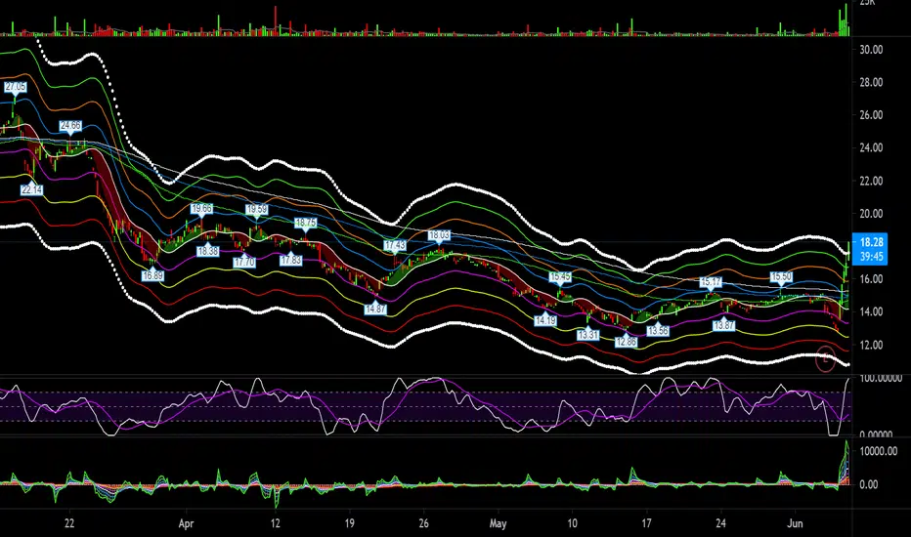Select the 15.45 pivot high label
The image size is (911, 537).
coord(560,277)
